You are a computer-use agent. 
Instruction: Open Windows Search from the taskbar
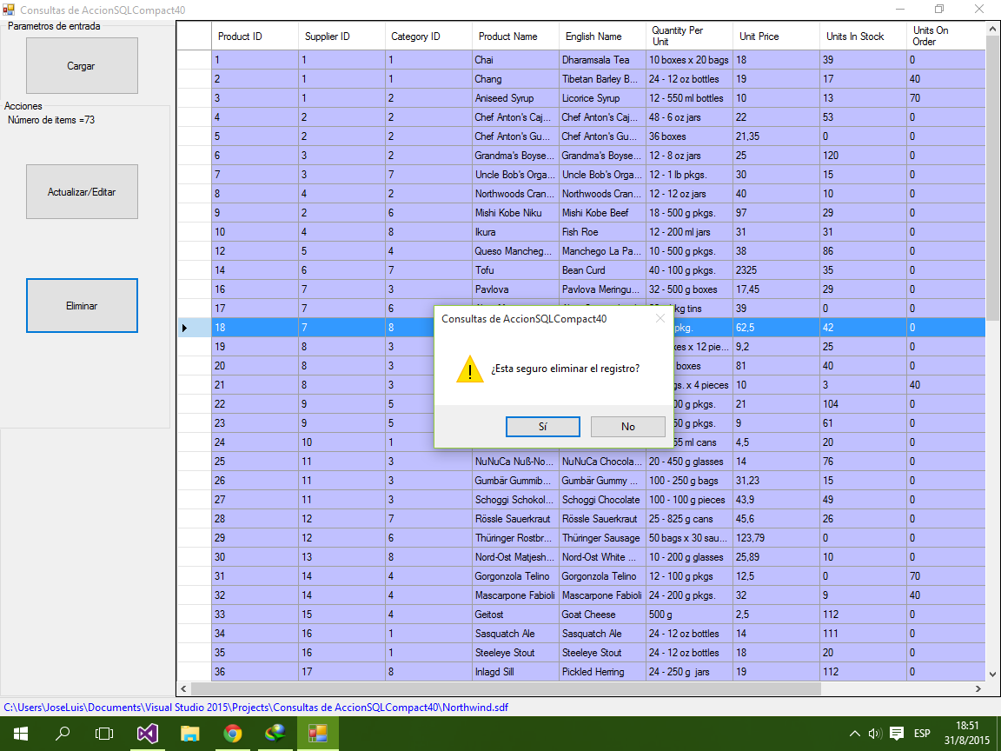pyautogui.click(x=61, y=733)
